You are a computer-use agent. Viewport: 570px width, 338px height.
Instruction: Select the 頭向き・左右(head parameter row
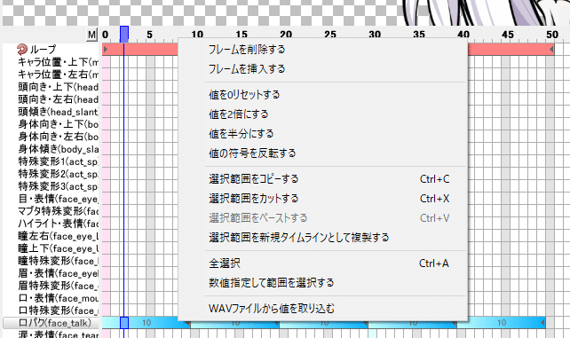[x=59, y=99]
